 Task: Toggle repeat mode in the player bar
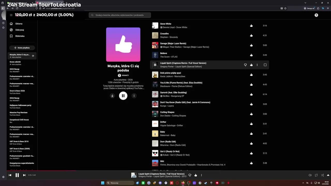click(316, 175)
